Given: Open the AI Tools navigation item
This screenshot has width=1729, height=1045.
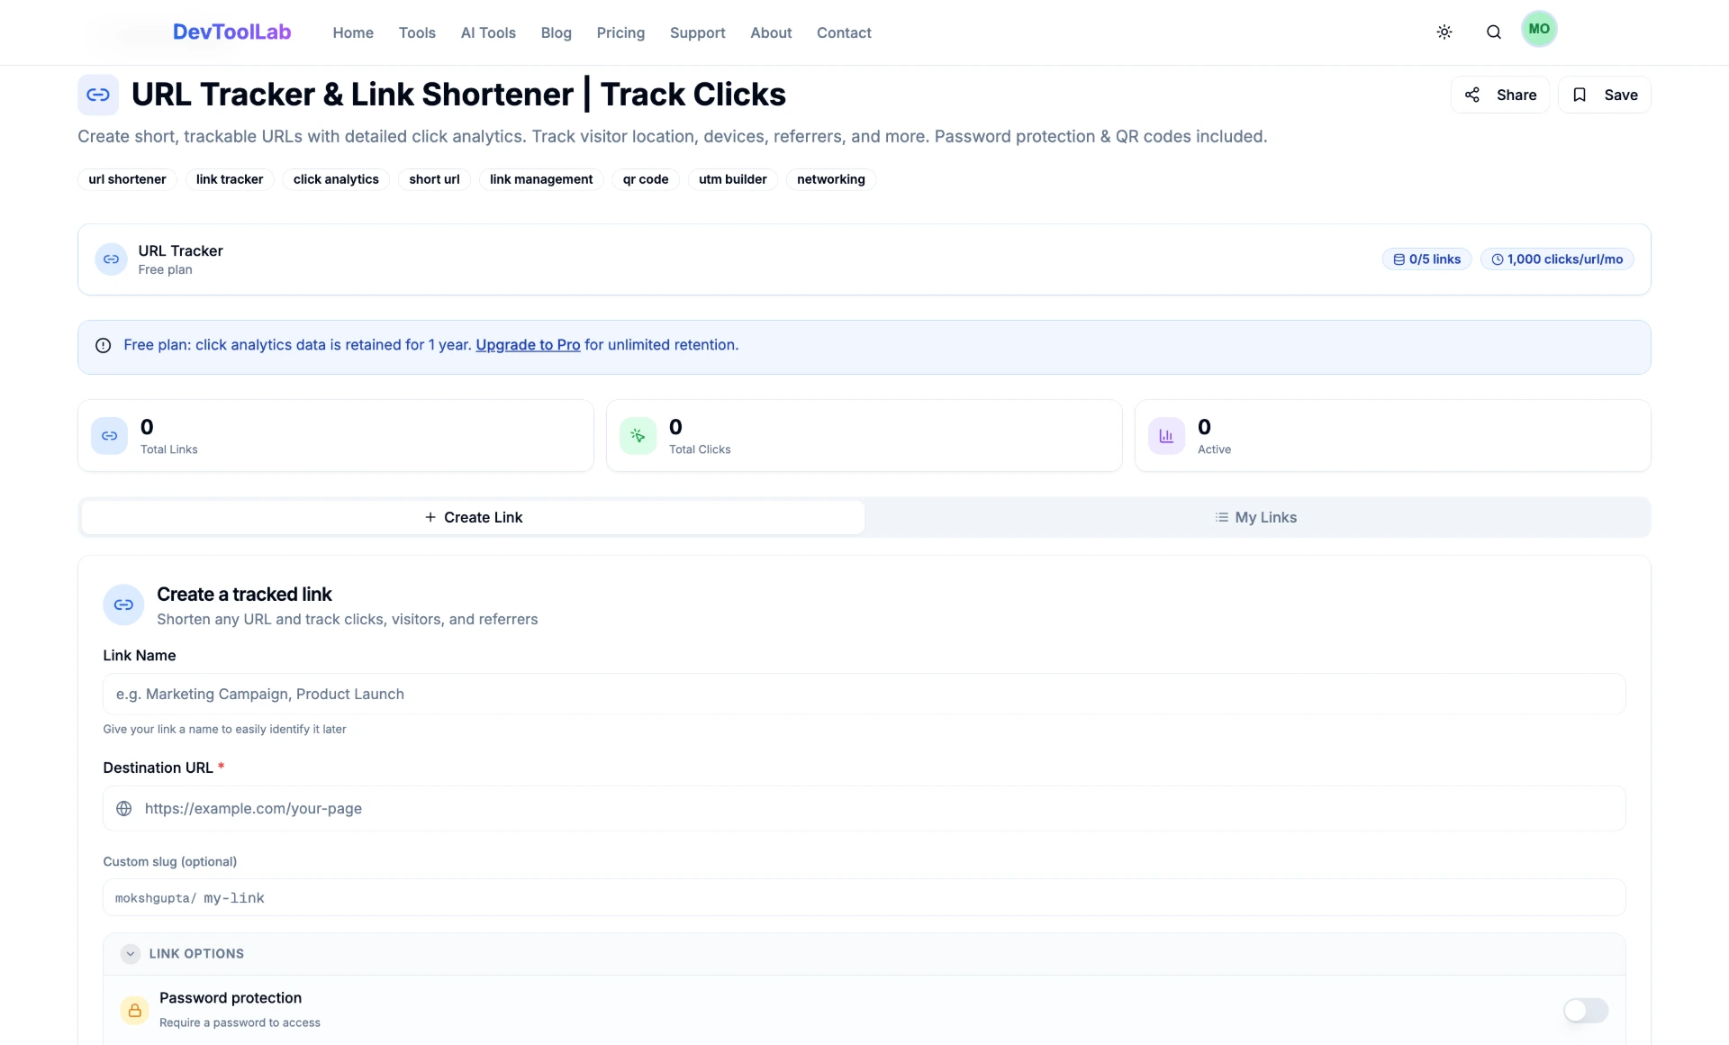Looking at the screenshot, I should point(488,32).
